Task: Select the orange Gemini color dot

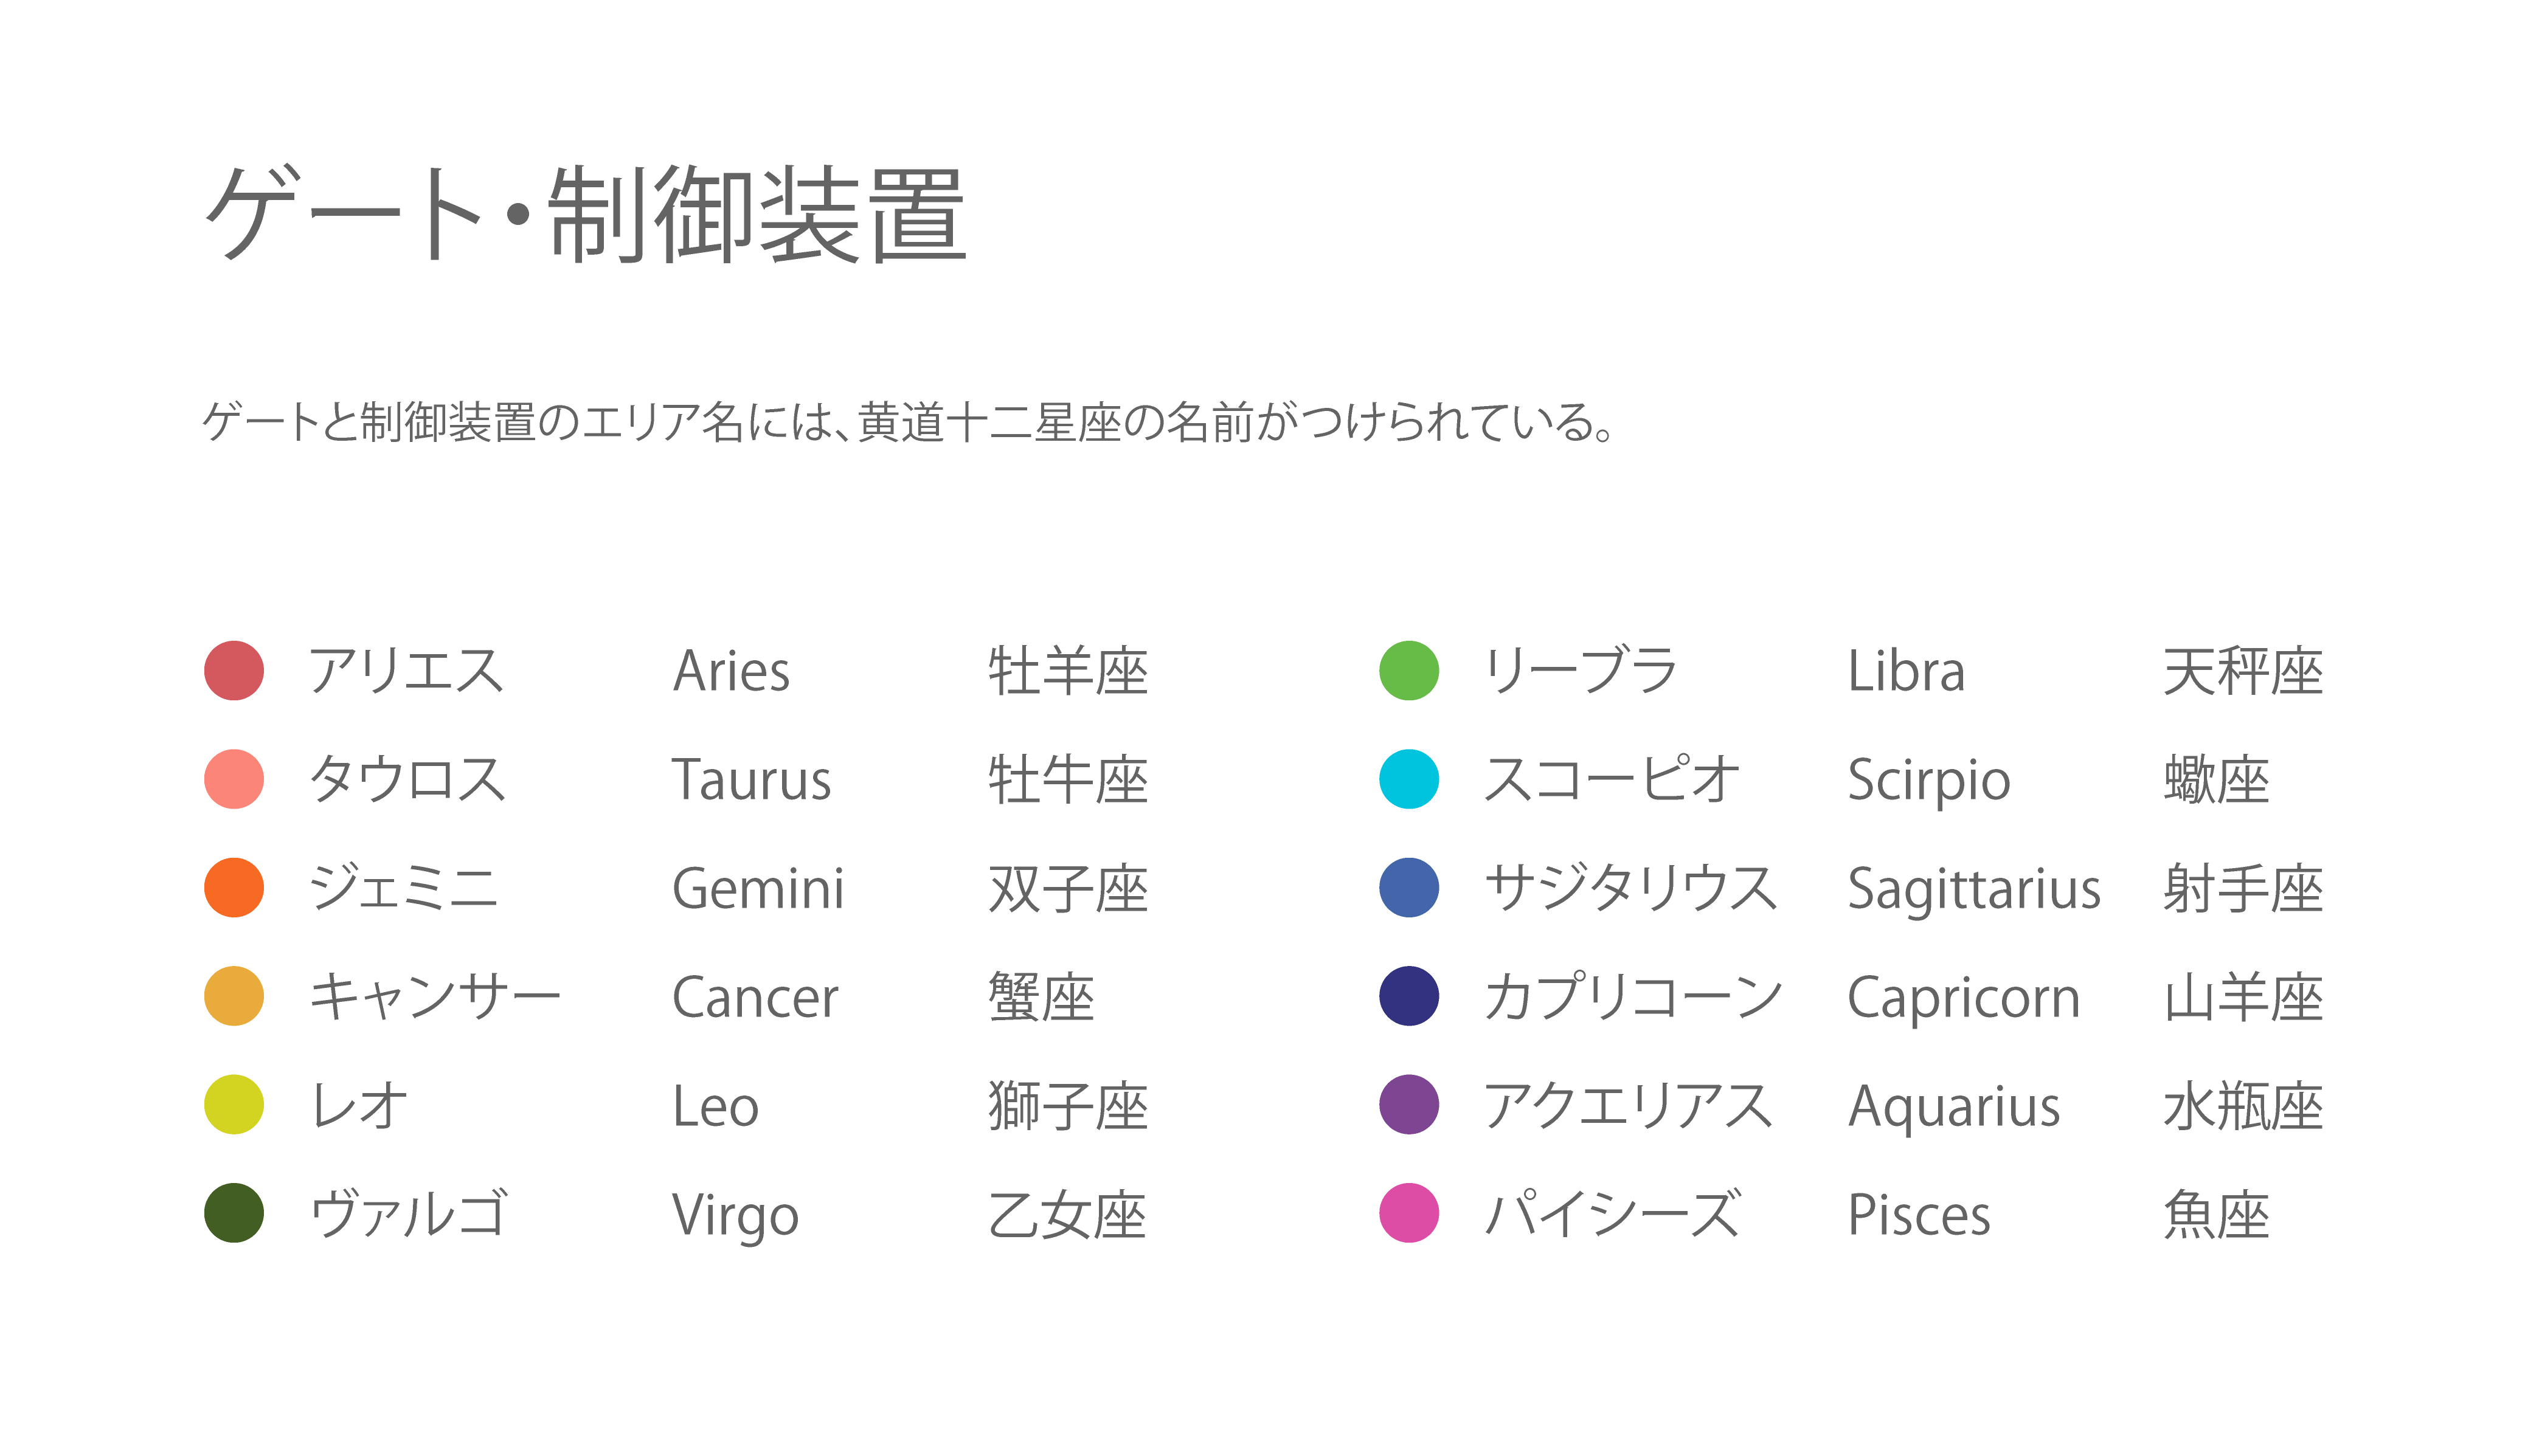Action: coord(234,887)
